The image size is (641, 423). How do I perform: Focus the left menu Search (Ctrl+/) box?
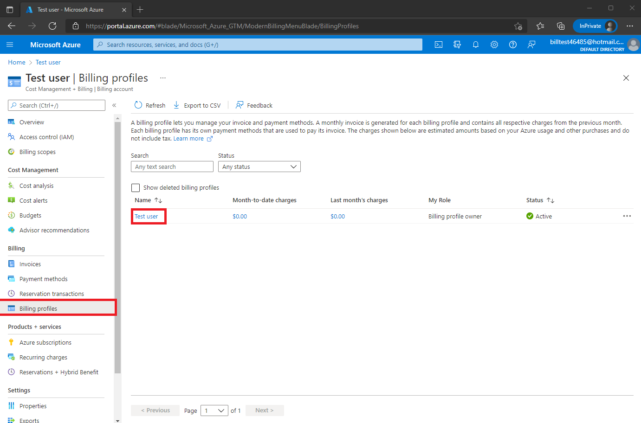[x=57, y=105]
